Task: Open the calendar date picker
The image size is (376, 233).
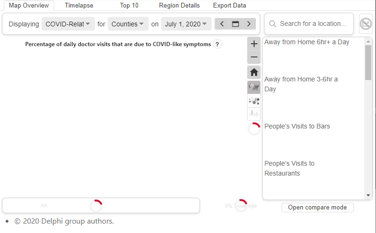Action: pos(235,24)
